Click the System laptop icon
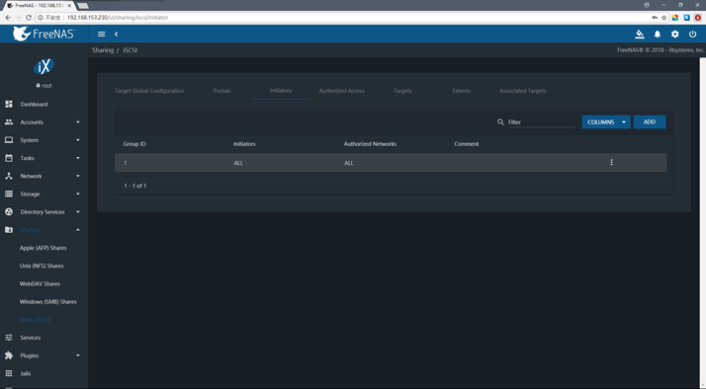This screenshot has height=389, width=706. pyautogui.click(x=9, y=140)
